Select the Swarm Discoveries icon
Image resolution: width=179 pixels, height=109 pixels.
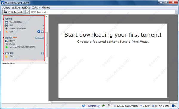pyautogui.click(x=7, y=29)
